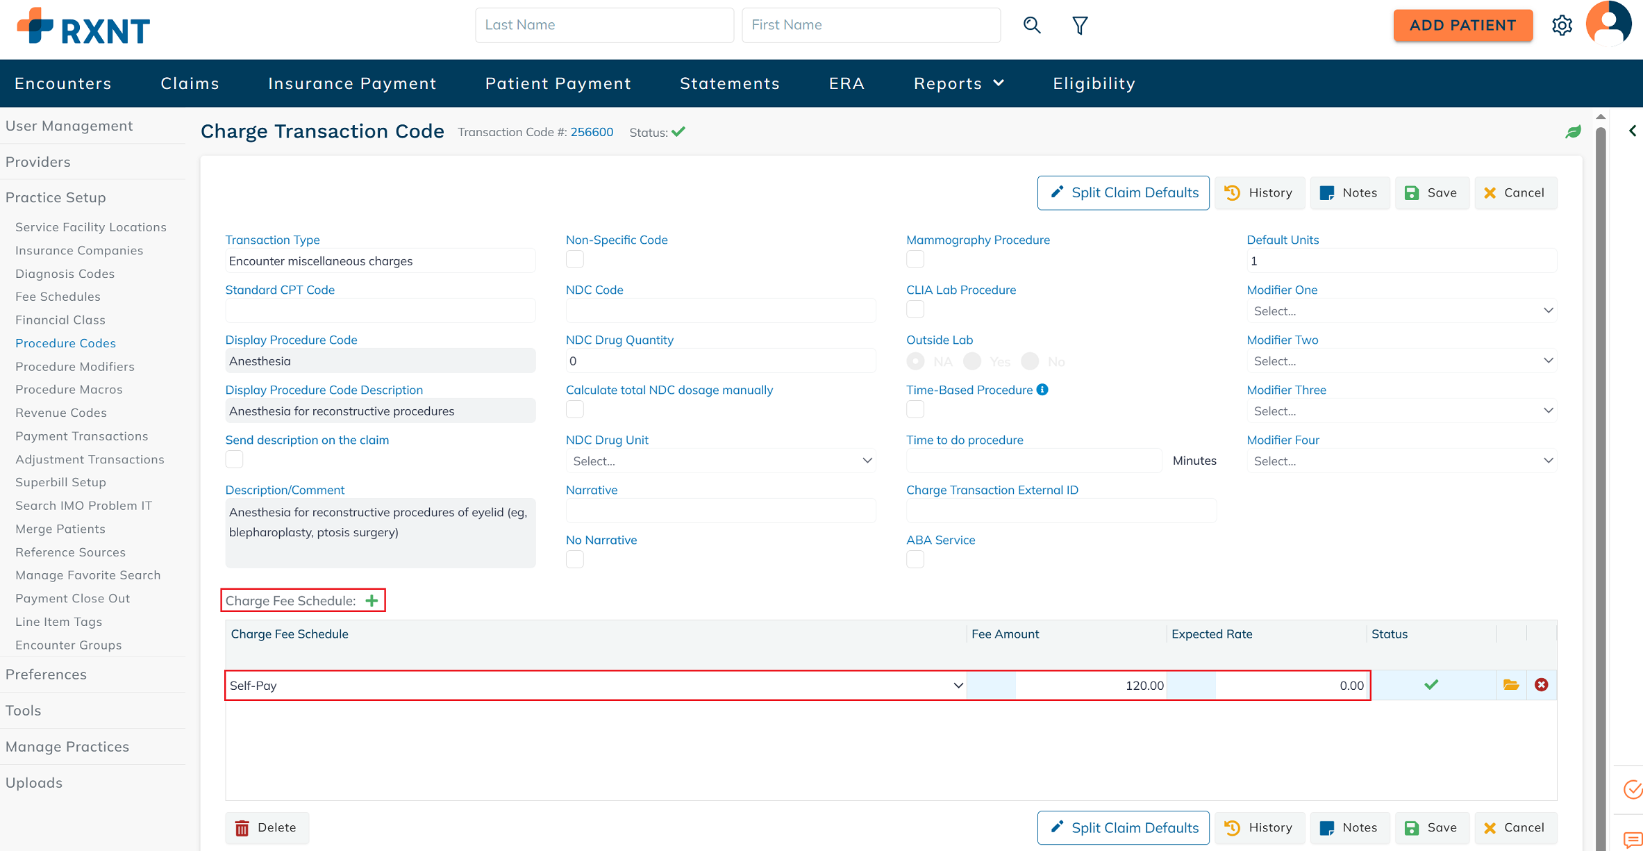This screenshot has height=851, width=1643.
Task: Click the user profile avatar
Action: [x=1608, y=24]
